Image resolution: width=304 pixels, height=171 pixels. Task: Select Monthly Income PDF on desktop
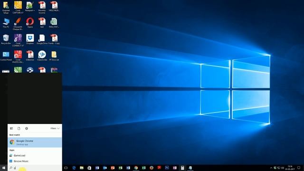(42, 8)
